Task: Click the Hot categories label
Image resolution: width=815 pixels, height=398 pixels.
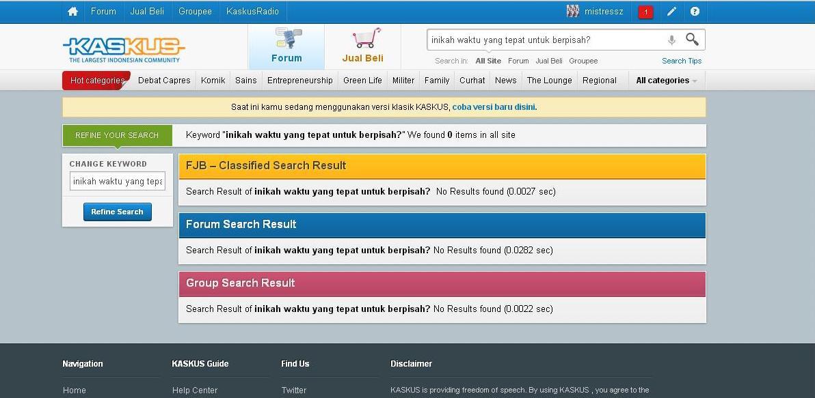Action: pyautogui.click(x=96, y=81)
